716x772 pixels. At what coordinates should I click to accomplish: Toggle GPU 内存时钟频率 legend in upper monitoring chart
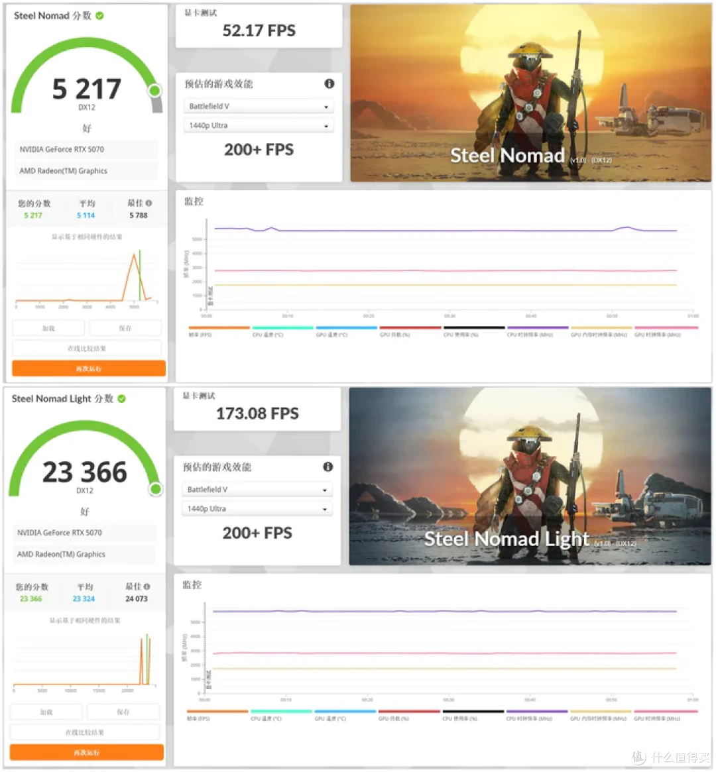(601, 331)
